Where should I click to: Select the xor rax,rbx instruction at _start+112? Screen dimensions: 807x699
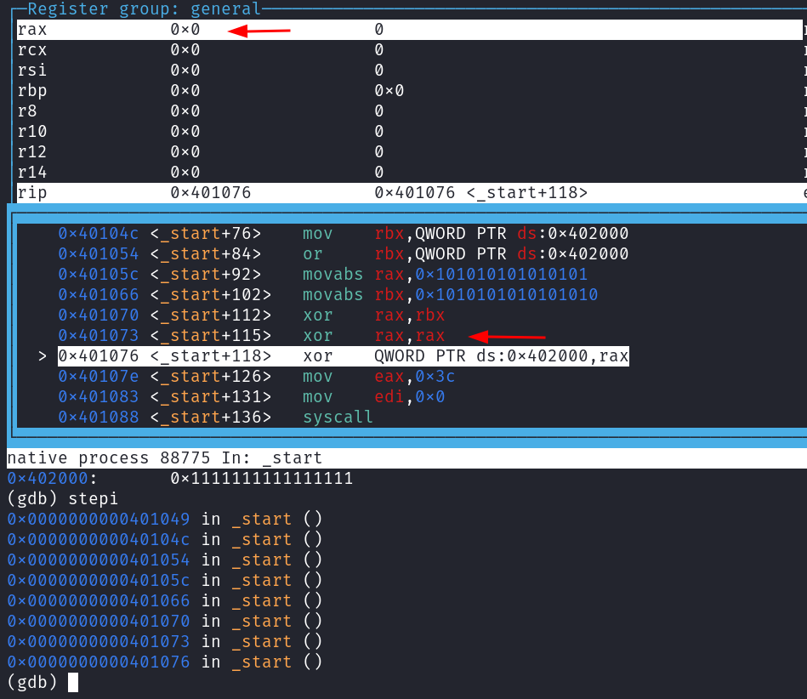tap(373, 315)
